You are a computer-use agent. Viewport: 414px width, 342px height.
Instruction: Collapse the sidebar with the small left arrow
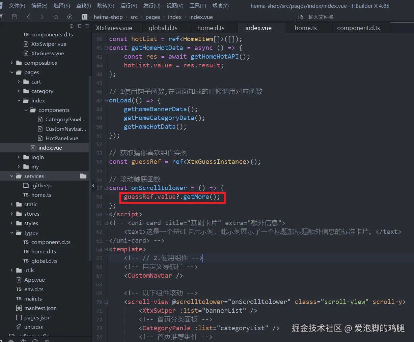pyautogui.click(x=93, y=186)
